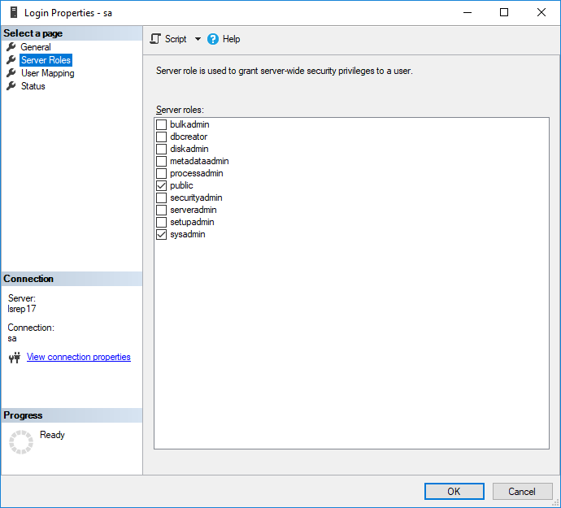Open the User Mapping page

pyautogui.click(x=47, y=73)
